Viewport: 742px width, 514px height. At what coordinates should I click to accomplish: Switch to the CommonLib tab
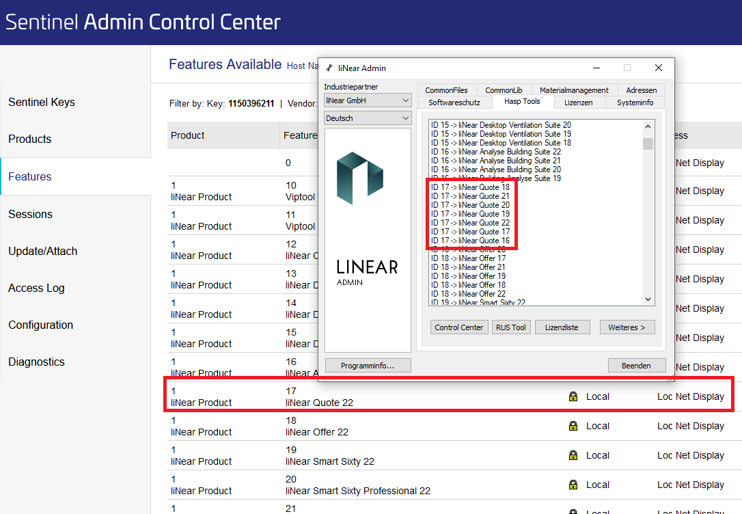(x=504, y=90)
